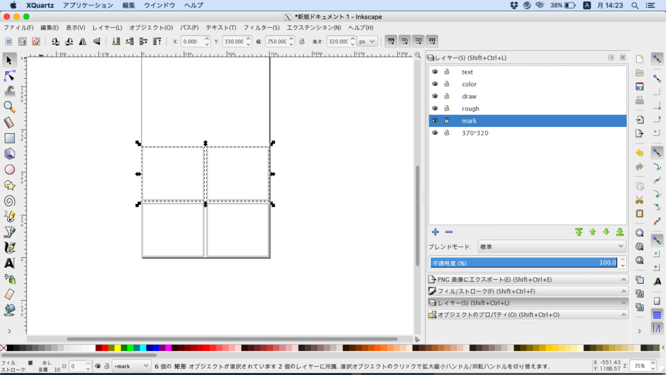Select the Paint bucket tool

click(x=9, y=310)
